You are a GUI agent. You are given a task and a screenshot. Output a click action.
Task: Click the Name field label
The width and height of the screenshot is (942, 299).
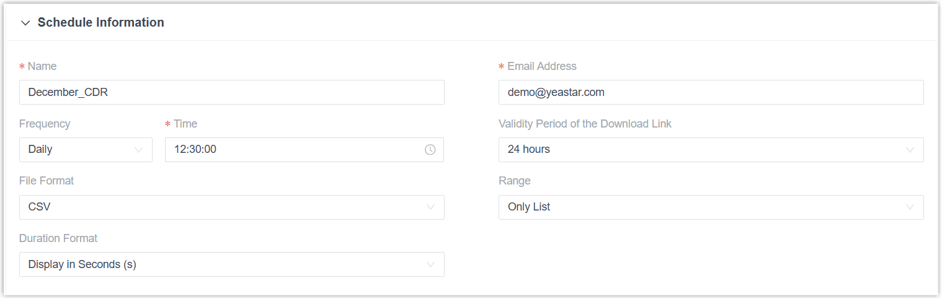coord(42,66)
